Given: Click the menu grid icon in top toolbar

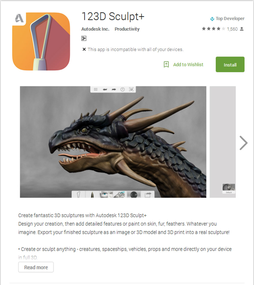Looking at the screenshot, I should click(x=96, y=89).
